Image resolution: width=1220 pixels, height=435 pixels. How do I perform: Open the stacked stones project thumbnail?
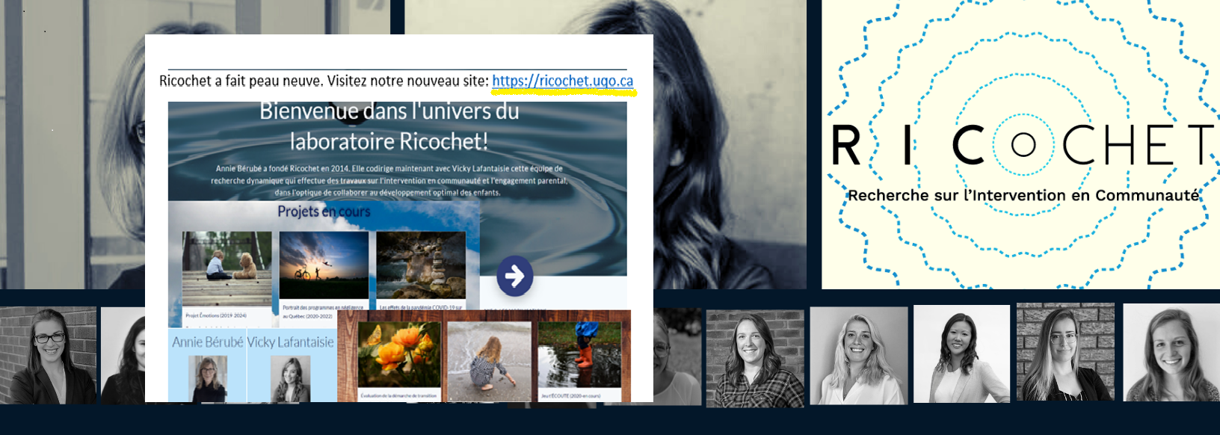pyautogui.click(x=421, y=265)
